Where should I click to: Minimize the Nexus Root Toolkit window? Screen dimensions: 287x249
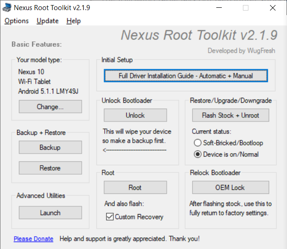[x=219, y=8]
